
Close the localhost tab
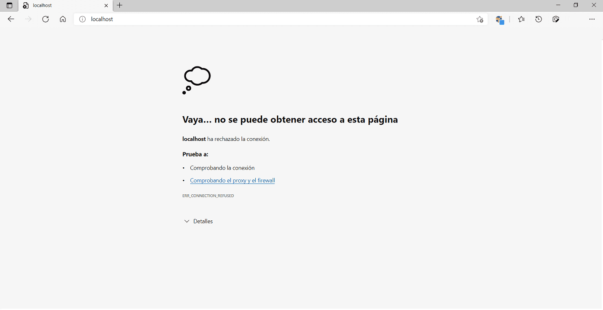106,5
